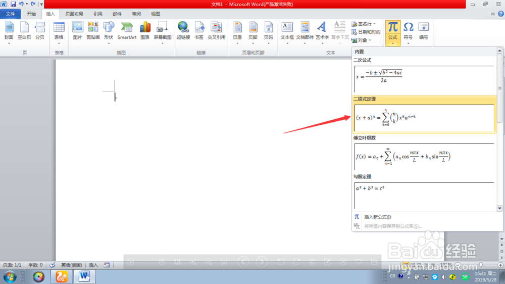
Task: Open the screenshot (屏幕截图) tool
Action: pos(162,32)
